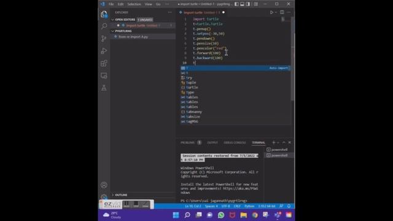393x221 pixels.
Task: Select language mode Python in status bar
Action: (x=249, y=206)
